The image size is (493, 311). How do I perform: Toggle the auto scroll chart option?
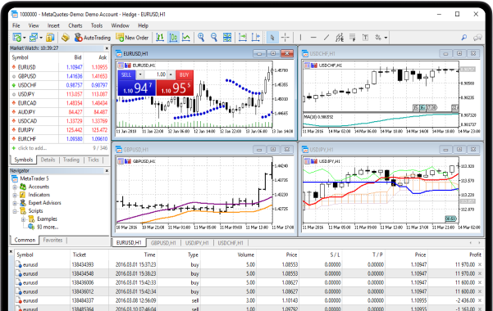point(243,38)
